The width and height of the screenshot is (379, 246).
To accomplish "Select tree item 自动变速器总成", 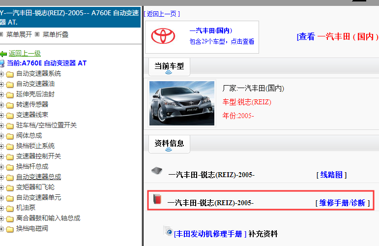I will (x=38, y=177).
